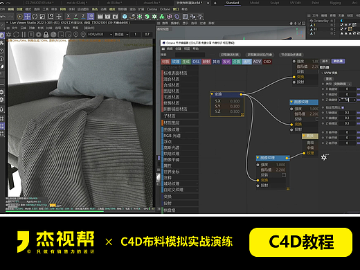Click the spline pen tool icon
Image resolution: width=360 pixels, height=270 pixels.
[132, 17]
